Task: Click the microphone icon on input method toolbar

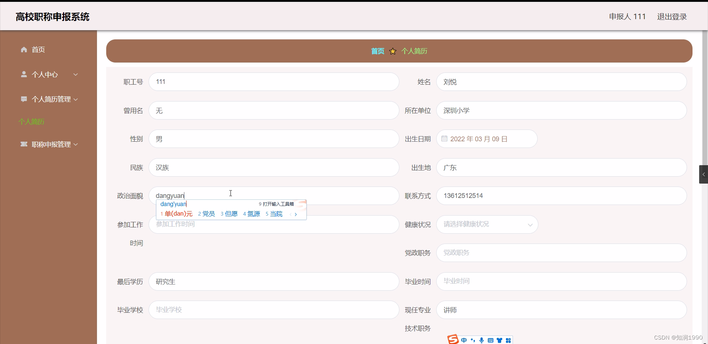Action: coord(482,340)
